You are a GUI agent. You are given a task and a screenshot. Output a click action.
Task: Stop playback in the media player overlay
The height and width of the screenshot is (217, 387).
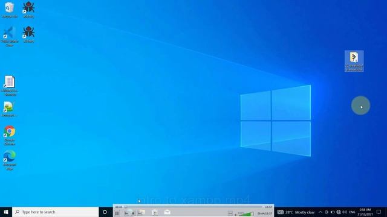[133, 213]
